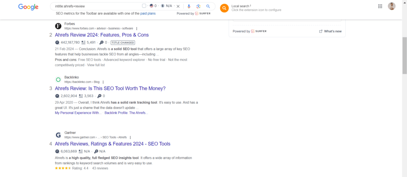Screen dimensions: 407x177
Task: Click the Surfer logo under search box
Action: [x=203, y=13]
